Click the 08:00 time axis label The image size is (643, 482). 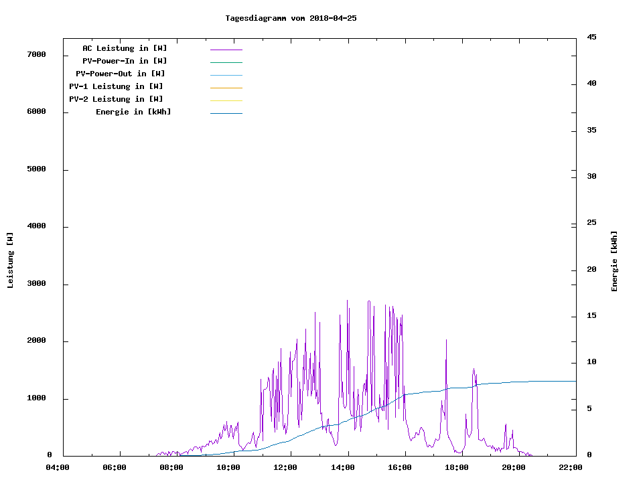[x=171, y=467]
